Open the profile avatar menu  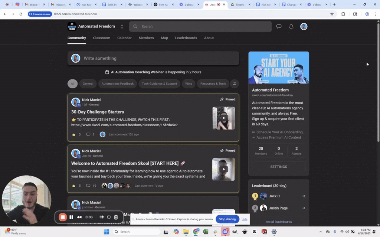point(304,26)
